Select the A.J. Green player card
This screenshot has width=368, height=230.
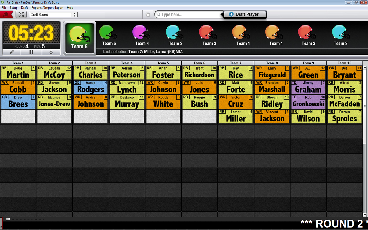coord(308,73)
